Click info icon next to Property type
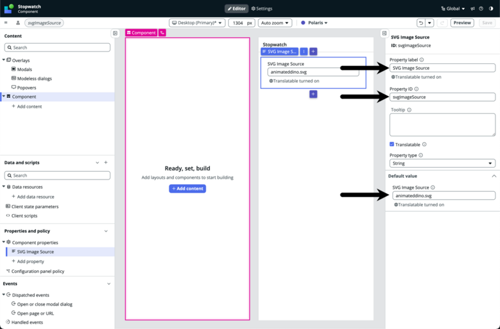Viewport: 500px width, 329px height. click(x=421, y=155)
